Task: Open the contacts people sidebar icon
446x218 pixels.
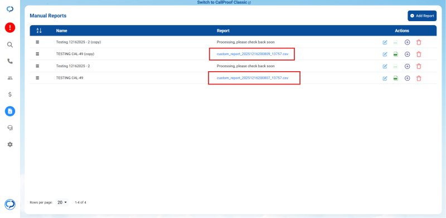Action: (10, 78)
